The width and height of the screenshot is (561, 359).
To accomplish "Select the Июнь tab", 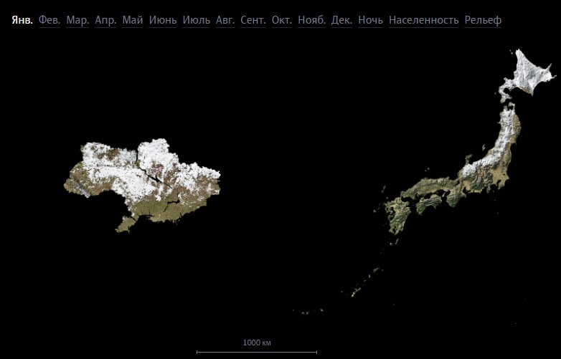I will [163, 20].
